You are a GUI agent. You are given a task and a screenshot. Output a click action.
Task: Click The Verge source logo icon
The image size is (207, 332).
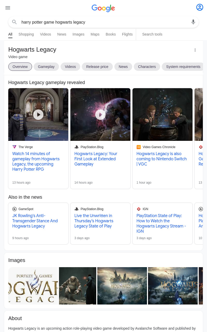(x=14, y=147)
